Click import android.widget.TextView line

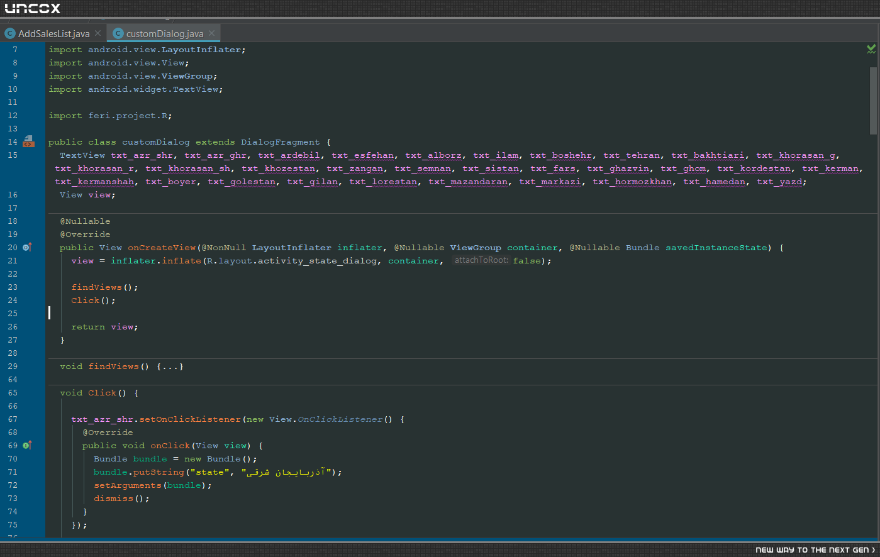point(136,89)
